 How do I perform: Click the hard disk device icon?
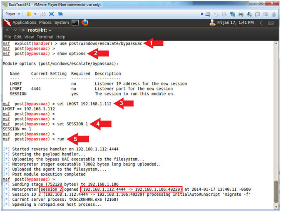coord(208,14)
